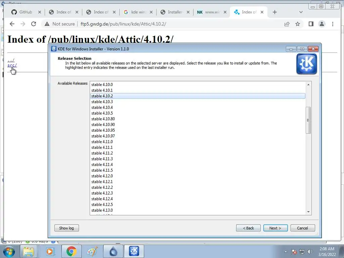The image size is (344, 258).
Task: Bookmark this page with the star icon
Action: pos(298,24)
